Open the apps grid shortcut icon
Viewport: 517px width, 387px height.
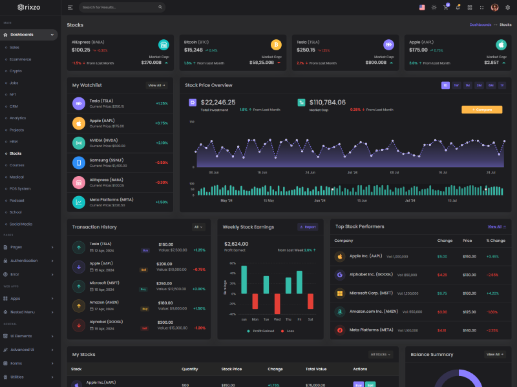pyautogui.click(x=470, y=7)
